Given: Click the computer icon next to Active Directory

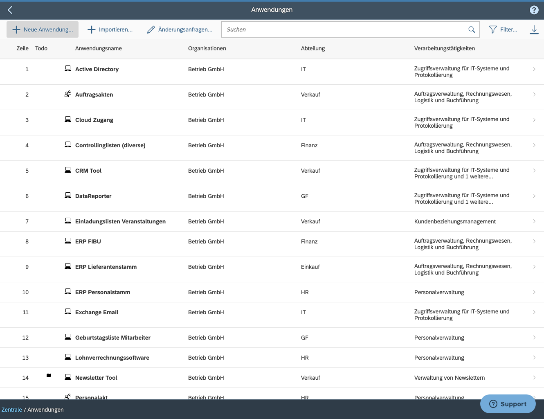Looking at the screenshot, I should coord(68,68).
